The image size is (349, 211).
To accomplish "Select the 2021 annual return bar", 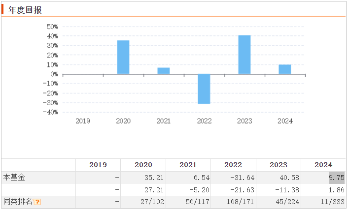I will pyautogui.click(x=164, y=71).
